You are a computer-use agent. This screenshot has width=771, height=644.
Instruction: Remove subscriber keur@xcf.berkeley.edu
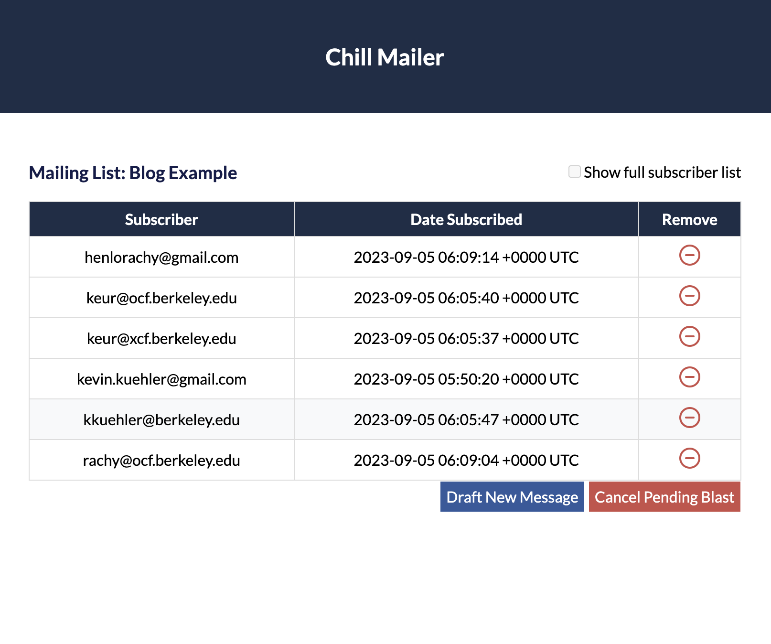point(689,336)
